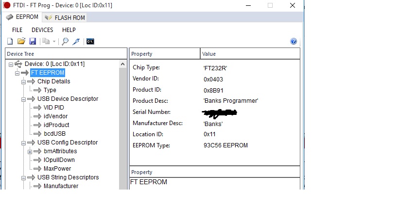Open the FILE menu

coord(17,30)
